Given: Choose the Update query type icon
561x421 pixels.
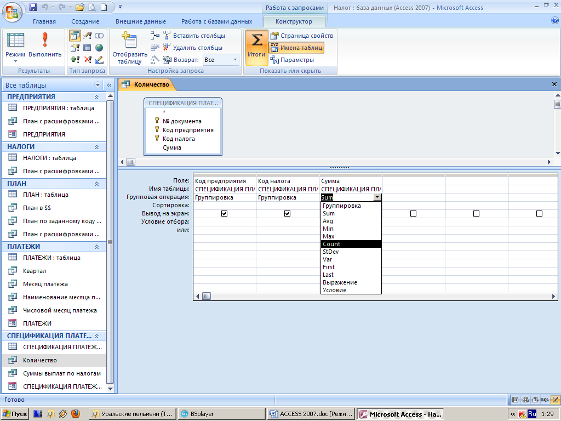Looking at the screenshot, I should 87,36.
